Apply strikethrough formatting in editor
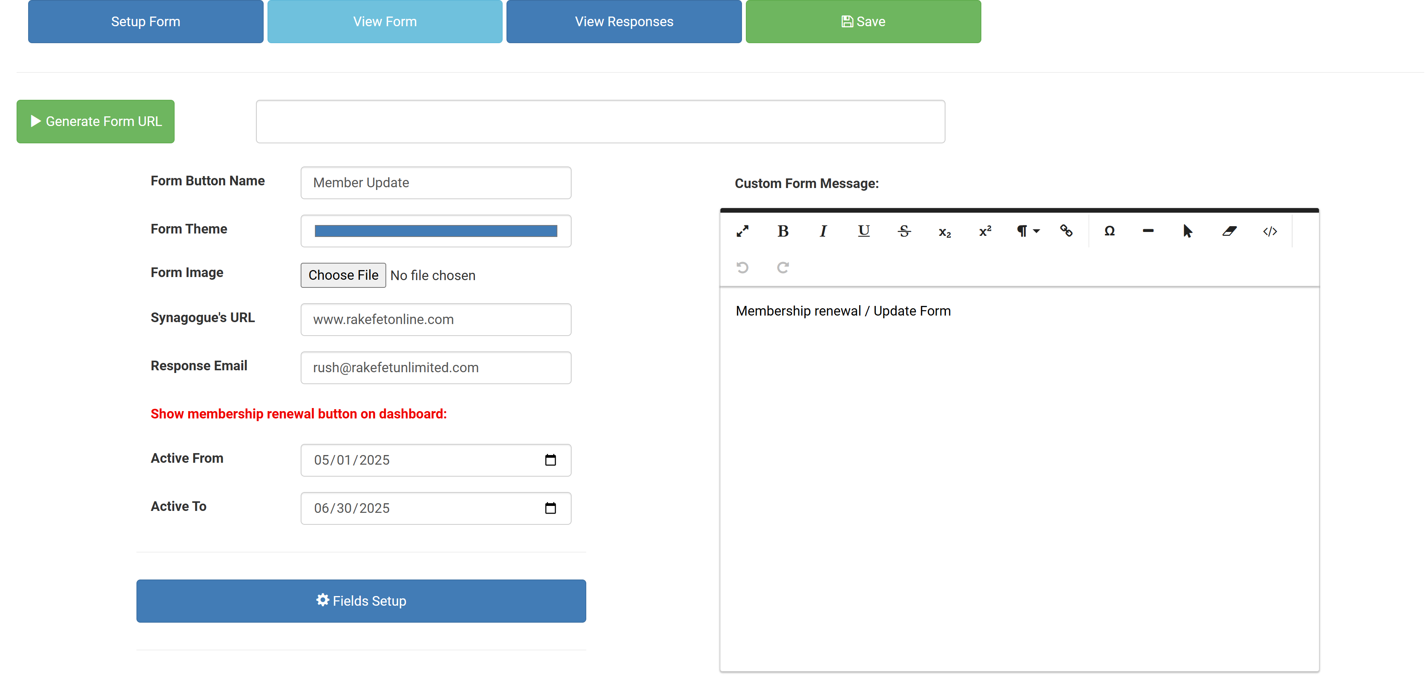 tap(904, 231)
